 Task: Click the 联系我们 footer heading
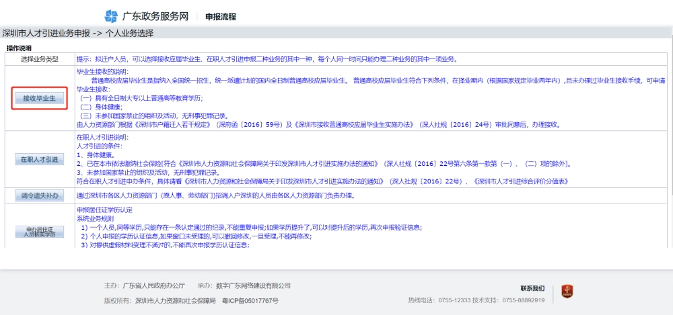pyautogui.click(x=532, y=288)
